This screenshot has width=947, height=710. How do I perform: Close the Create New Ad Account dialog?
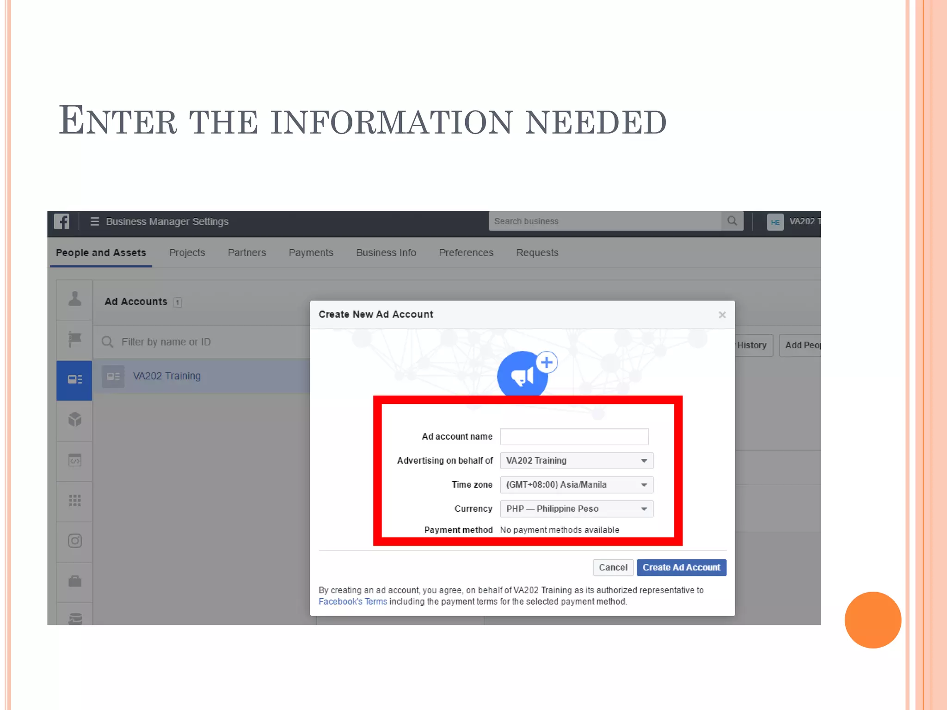pos(722,315)
